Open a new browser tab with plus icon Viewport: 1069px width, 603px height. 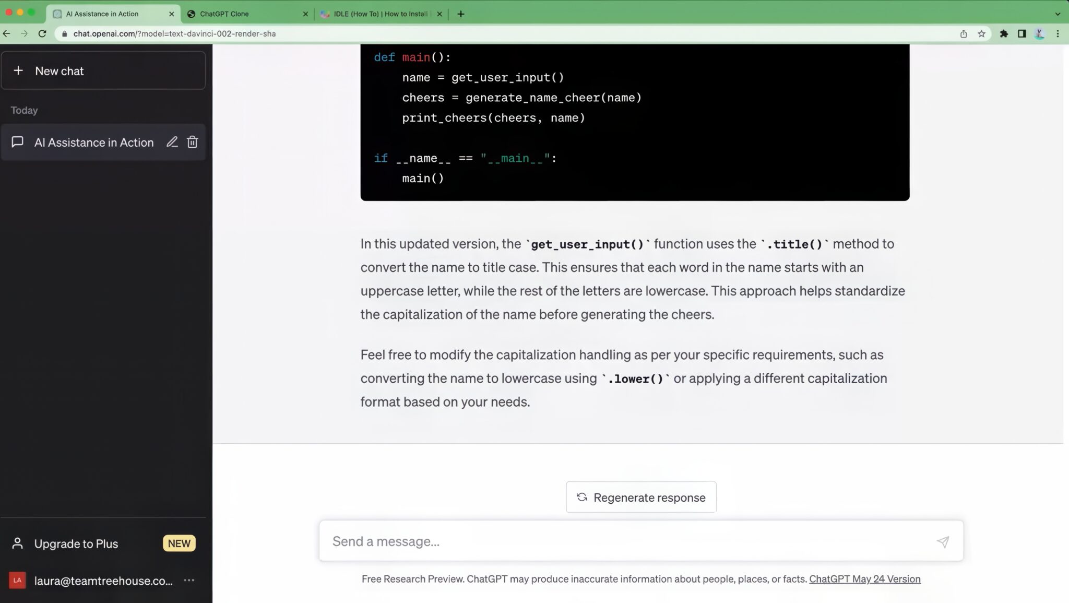tap(460, 14)
